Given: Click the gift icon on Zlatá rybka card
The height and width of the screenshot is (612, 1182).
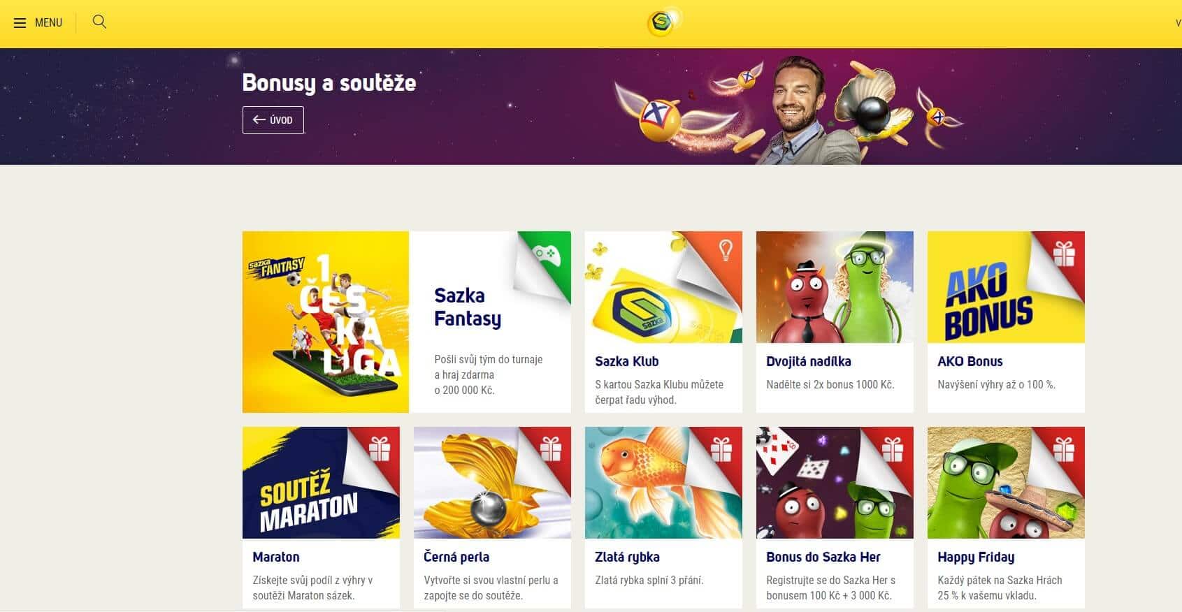Looking at the screenshot, I should pos(721,449).
